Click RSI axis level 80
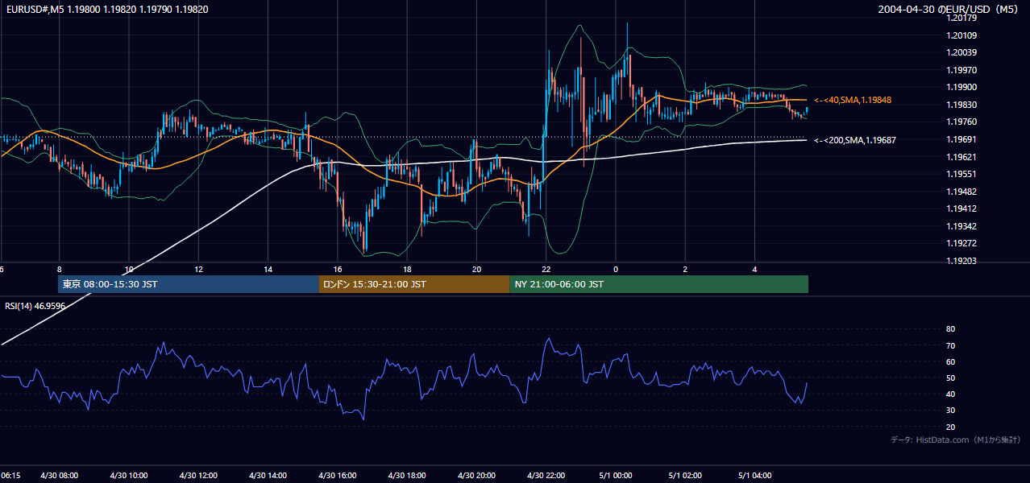 point(950,329)
